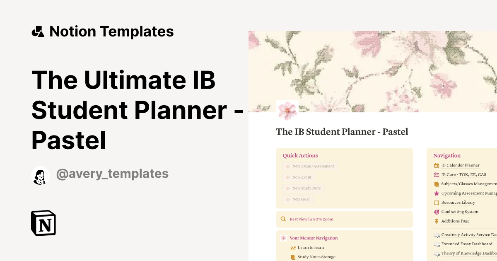This screenshot has height=261, width=497.
Task: Click the book icon next to Subjects/Classes Management
Action: [x=437, y=184]
